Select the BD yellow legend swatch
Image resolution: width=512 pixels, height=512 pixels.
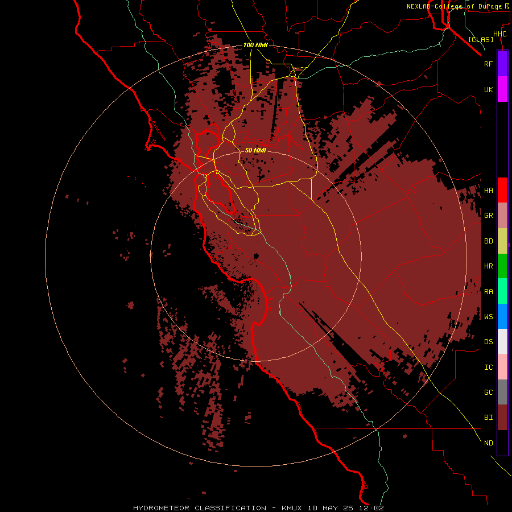[502, 241]
